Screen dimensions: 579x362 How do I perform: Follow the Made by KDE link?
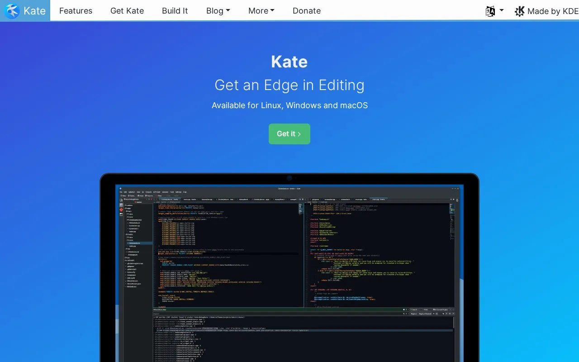[x=546, y=11]
